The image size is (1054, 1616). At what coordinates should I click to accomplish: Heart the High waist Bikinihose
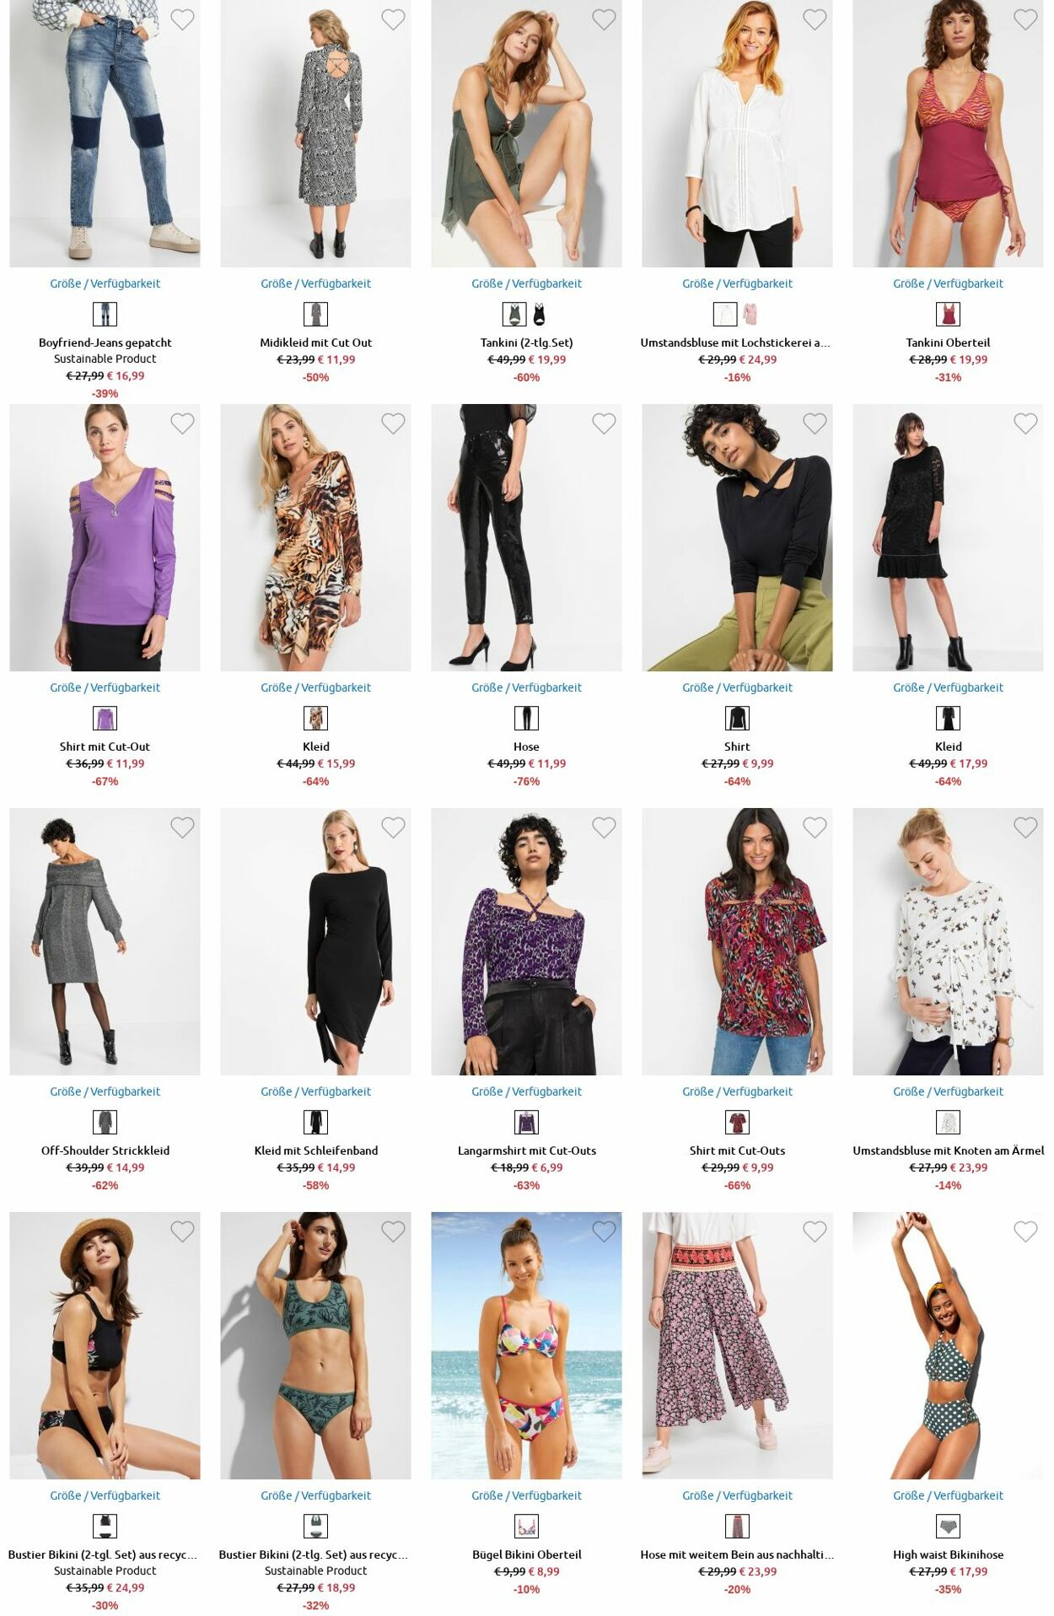coord(1025,1231)
